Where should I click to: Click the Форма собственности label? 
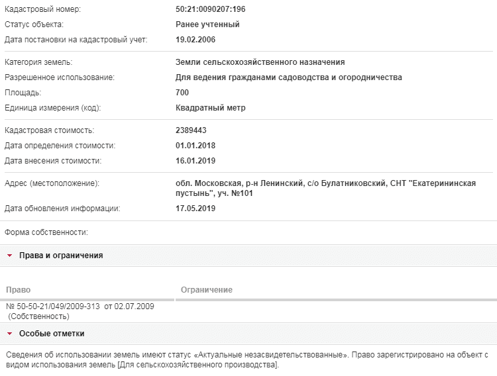46,232
